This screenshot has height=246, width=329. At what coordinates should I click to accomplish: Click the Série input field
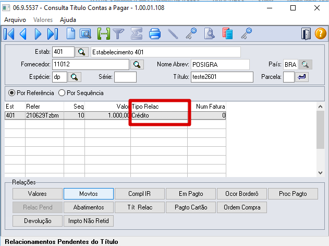tap(125, 77)
